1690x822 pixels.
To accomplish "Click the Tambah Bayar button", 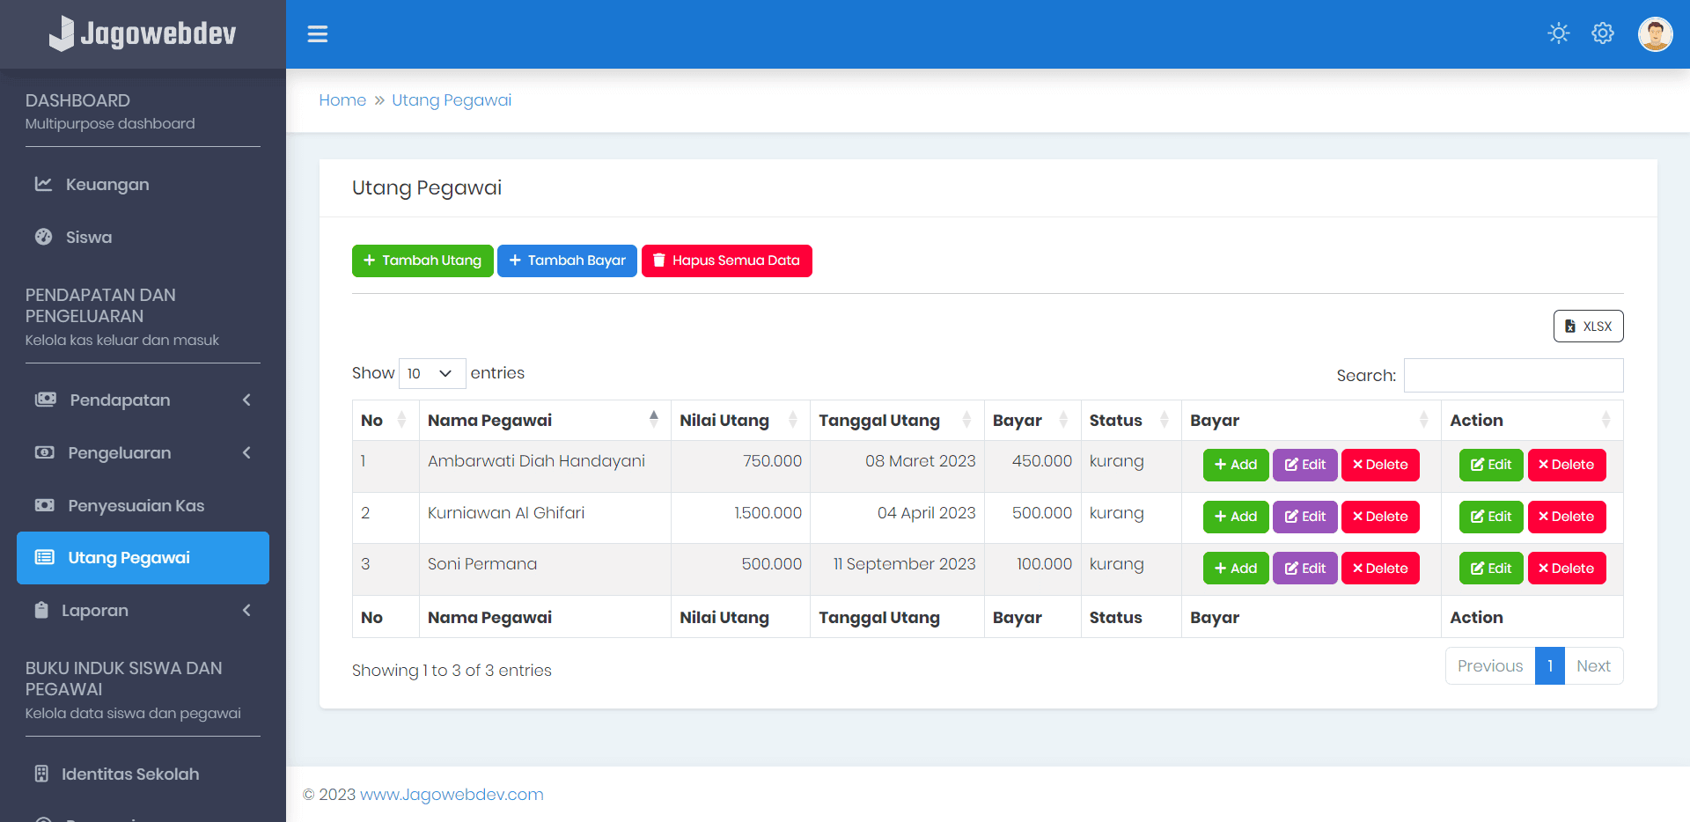I will pos(567,261).
